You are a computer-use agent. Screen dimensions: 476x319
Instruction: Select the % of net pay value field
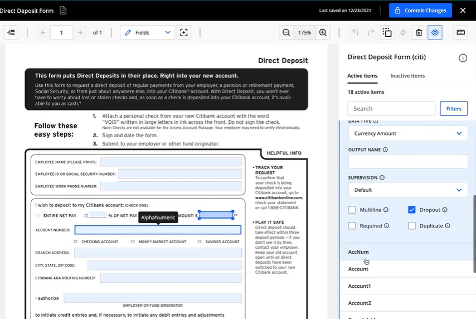coord(98,215)
